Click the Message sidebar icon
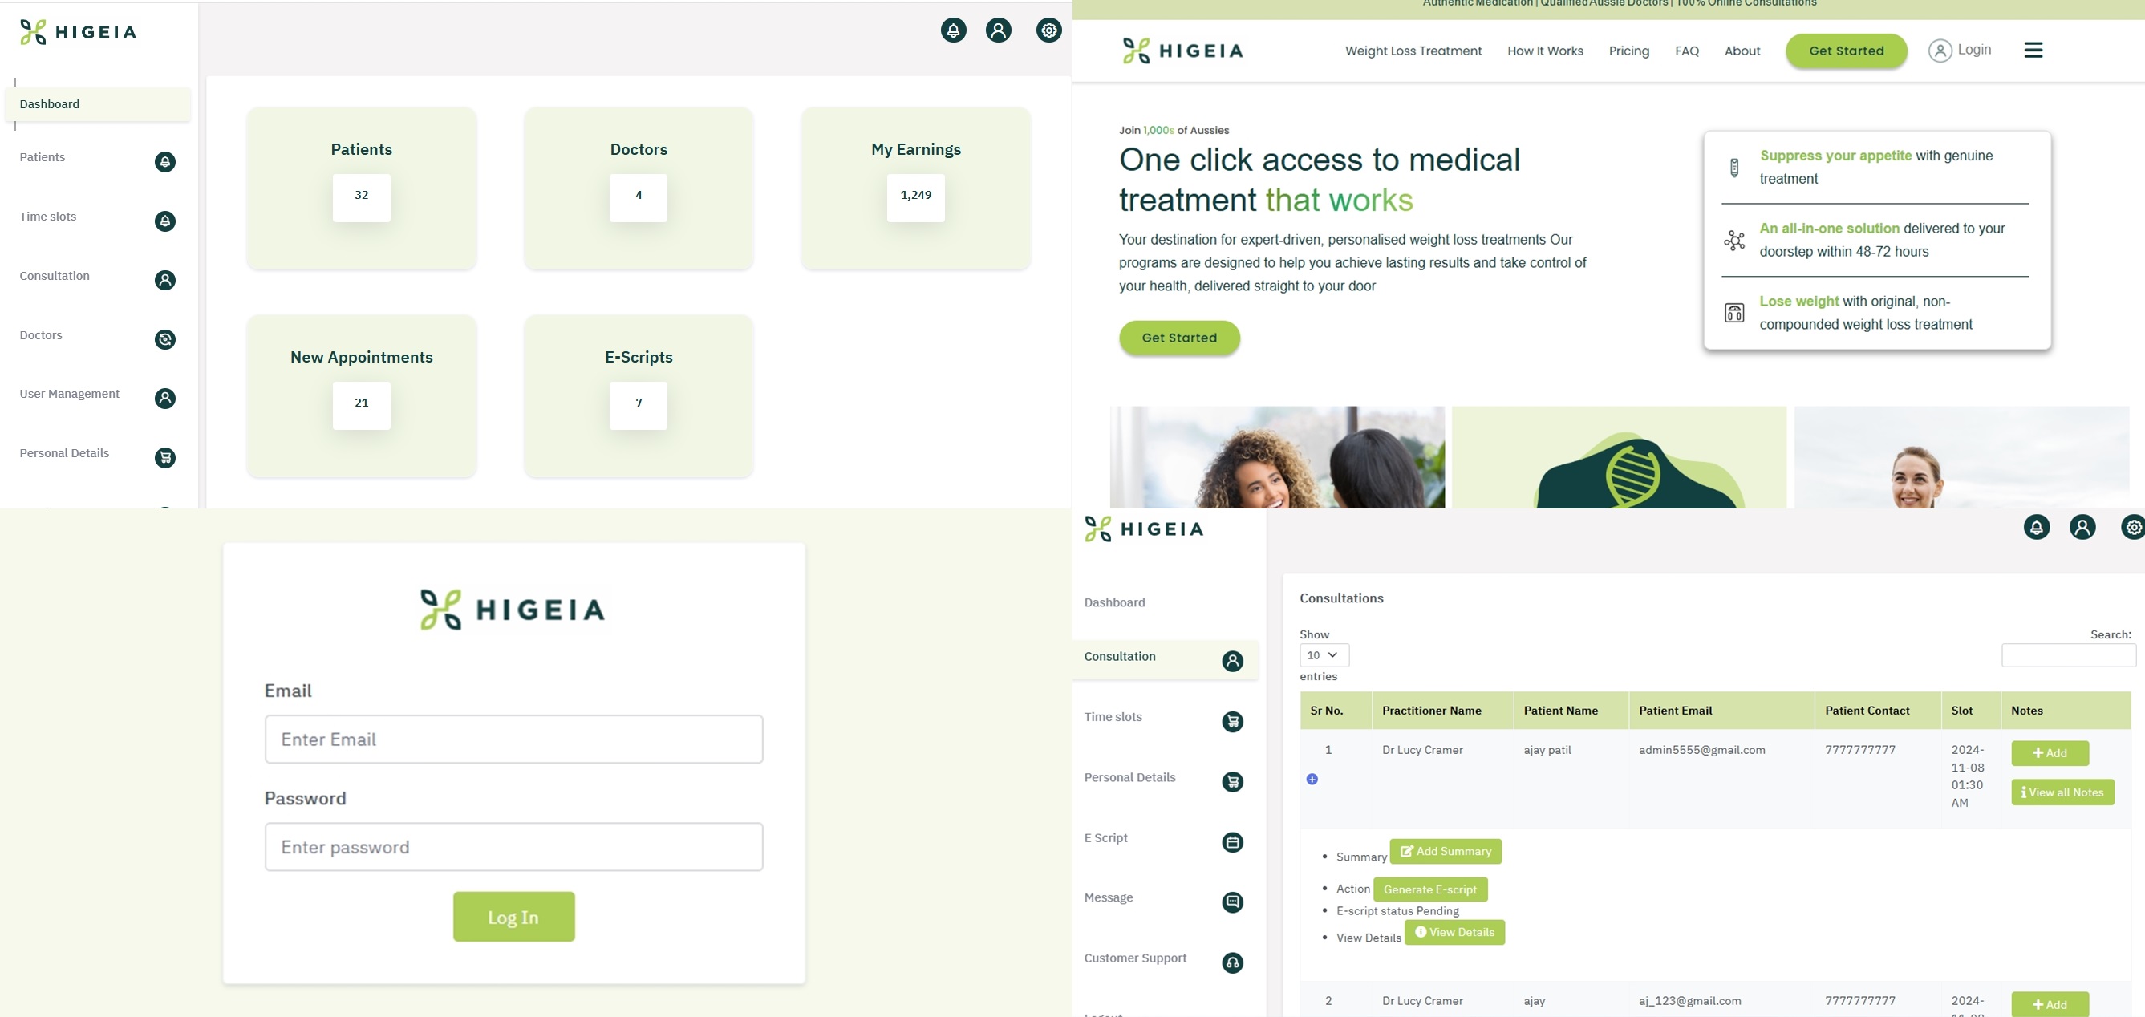The width and height of the screenshot is (2145, 1017). (x=1232, y=902)
